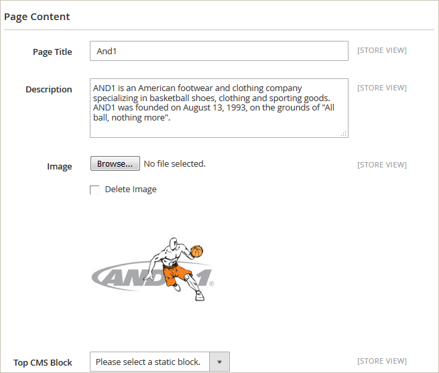Click [STORE VIEW] beside Image field
439x373 pixels.
point(382,165)
